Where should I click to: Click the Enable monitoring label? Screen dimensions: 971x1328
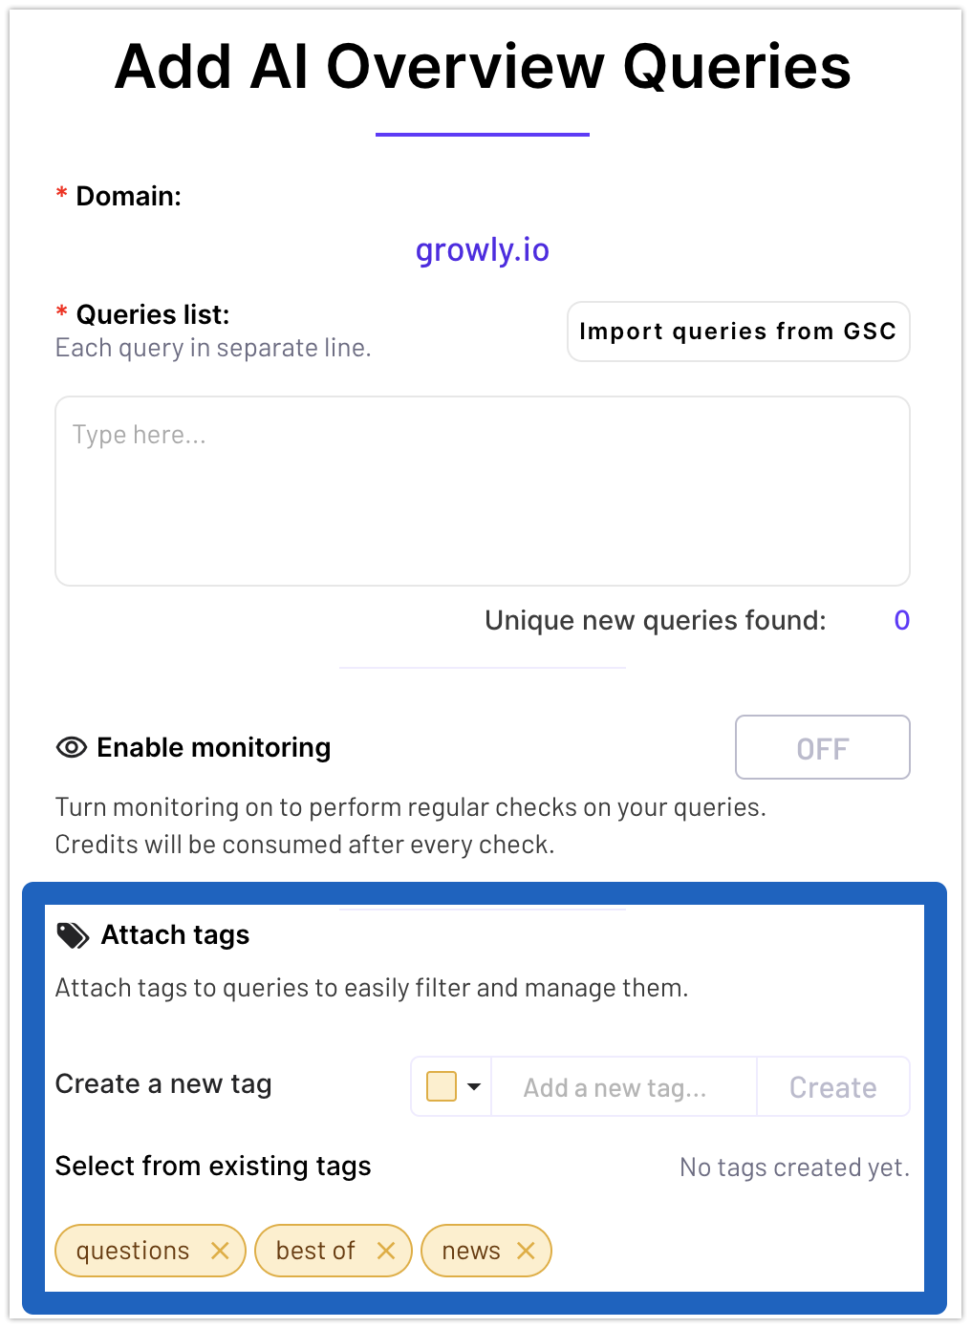tap(214, 747)
